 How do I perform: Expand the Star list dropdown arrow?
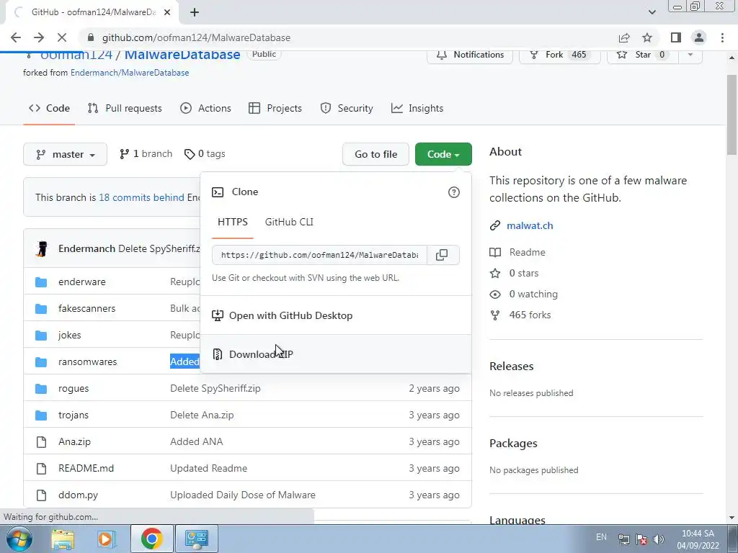[x=690, y=55]
